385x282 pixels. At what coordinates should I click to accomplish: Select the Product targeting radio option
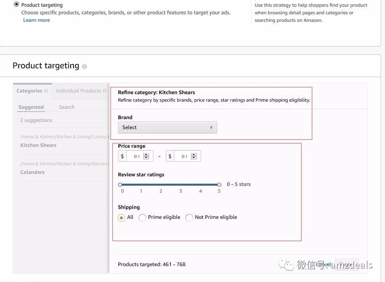pos(16,5)
